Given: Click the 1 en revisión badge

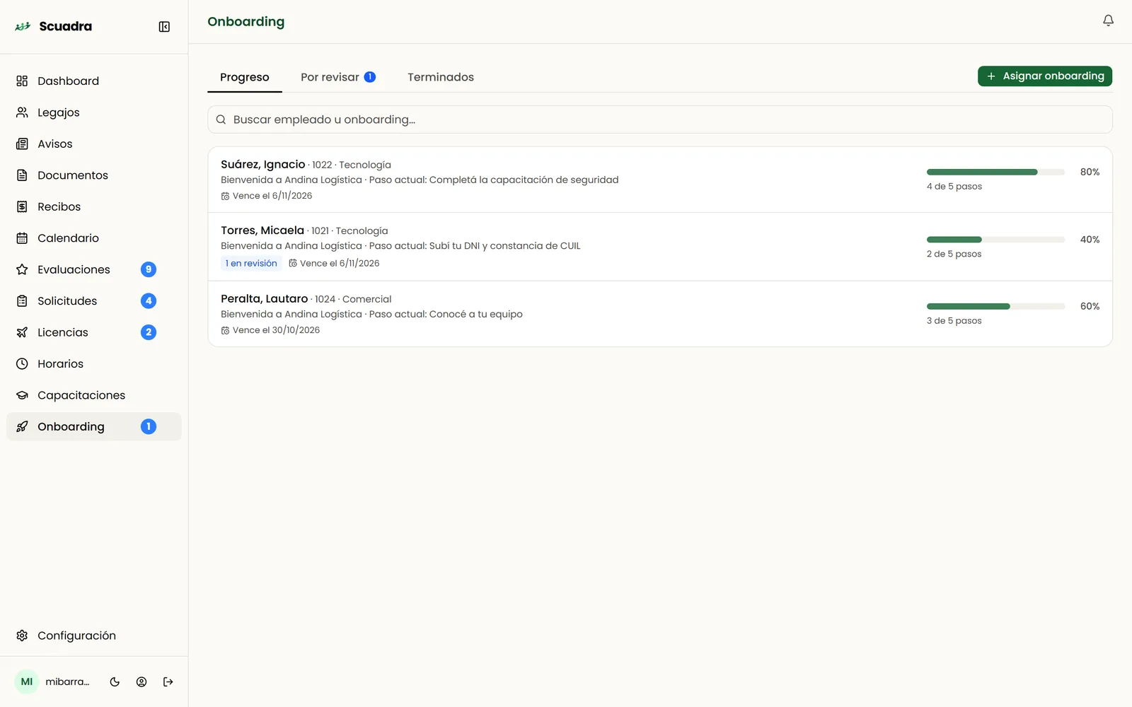Looking at the screenshot, I should [x=251, y=263].
